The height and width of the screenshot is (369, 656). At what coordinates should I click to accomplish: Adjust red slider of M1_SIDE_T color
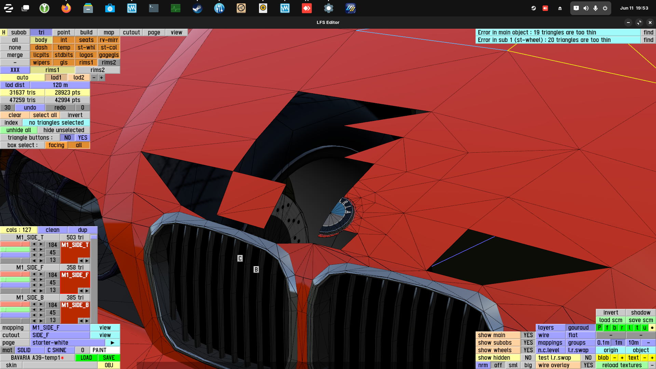[15, 244]
